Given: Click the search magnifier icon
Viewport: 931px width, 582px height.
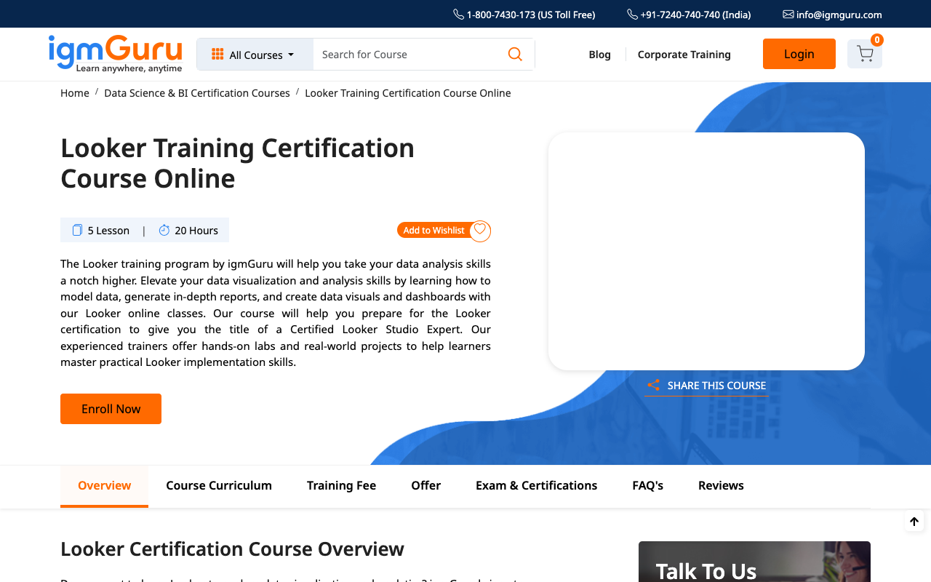Looking at the screenshot, I should tap(515, 55).
